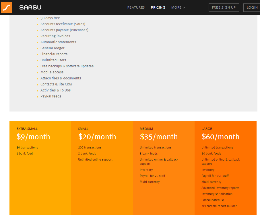Click the orange Saasu logo icon

(6, 7)
